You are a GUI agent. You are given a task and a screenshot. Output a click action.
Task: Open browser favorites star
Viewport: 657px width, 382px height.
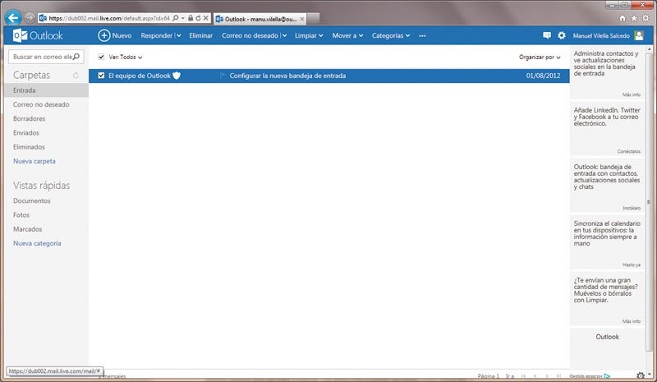point(634,18)
